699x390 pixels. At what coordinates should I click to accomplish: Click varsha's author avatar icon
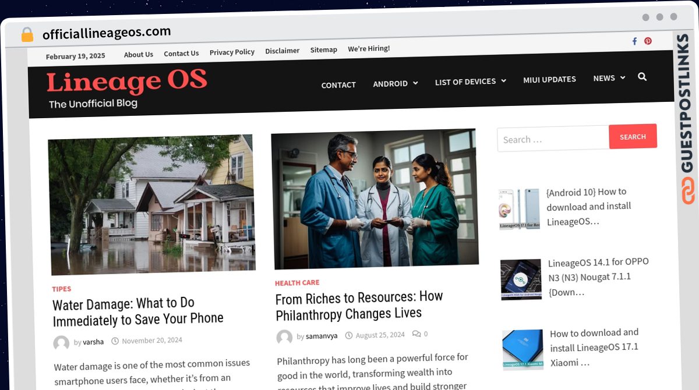[61, 343]
